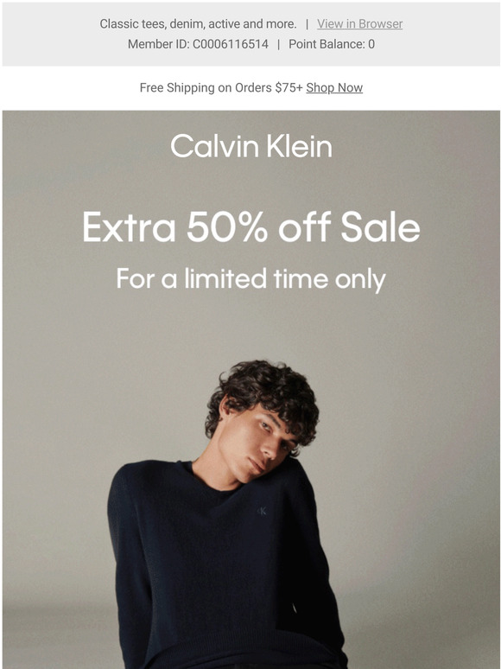This screenshot has width=501, height=669.
Task: Click the Point Balance: 0 text
Action: 332,44
